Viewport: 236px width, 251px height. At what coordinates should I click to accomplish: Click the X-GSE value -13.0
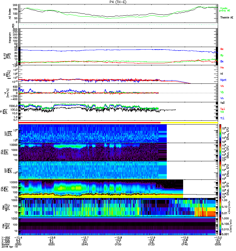pos(218,238)
